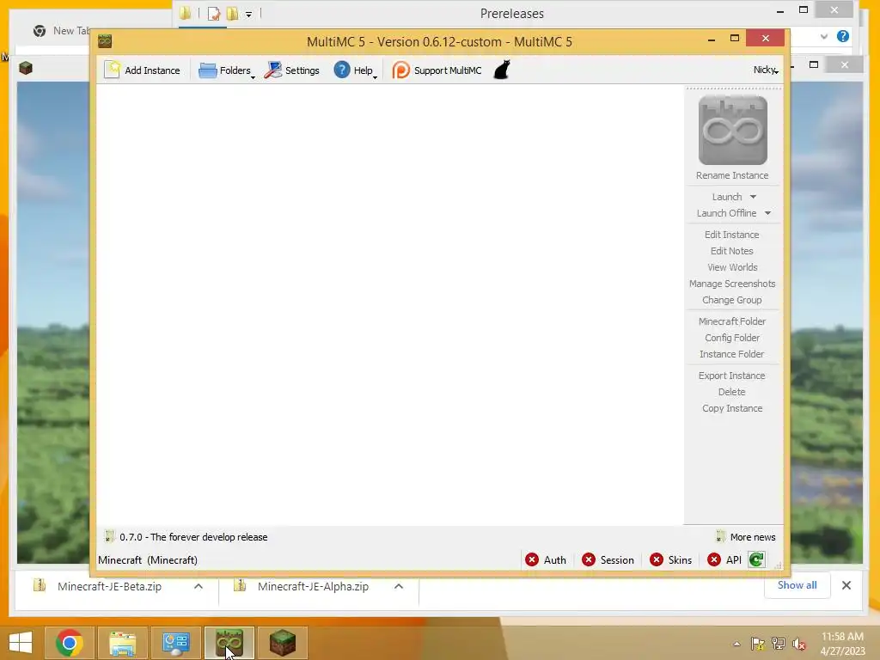This screenshot has height=660, width=880.
Task: Click Delete in instance sidebar
Action: point(732,392)
